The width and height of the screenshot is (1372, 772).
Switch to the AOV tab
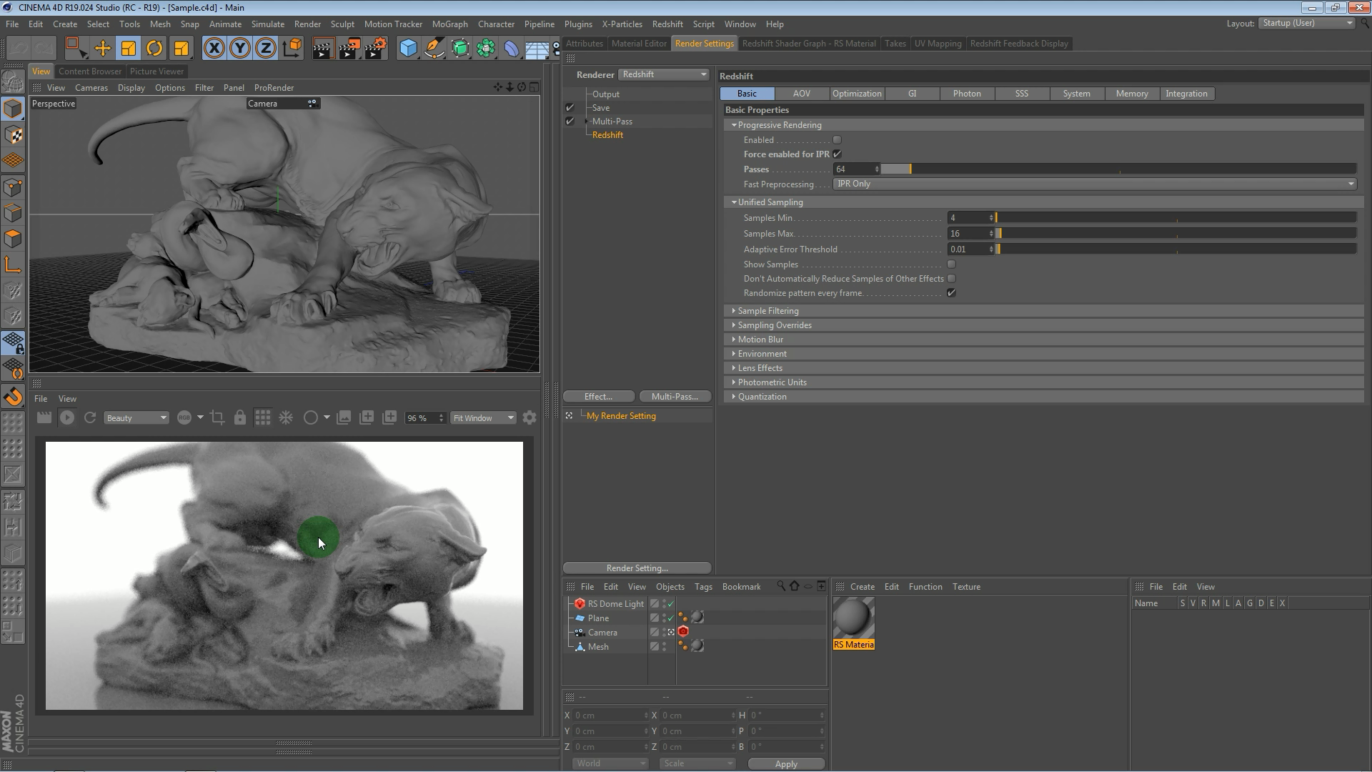pos(801,94)
